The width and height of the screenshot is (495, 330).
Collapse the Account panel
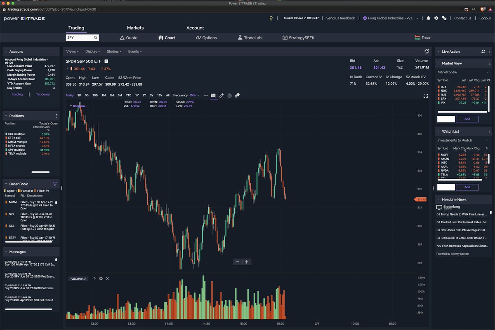click(x=6, y=51)
